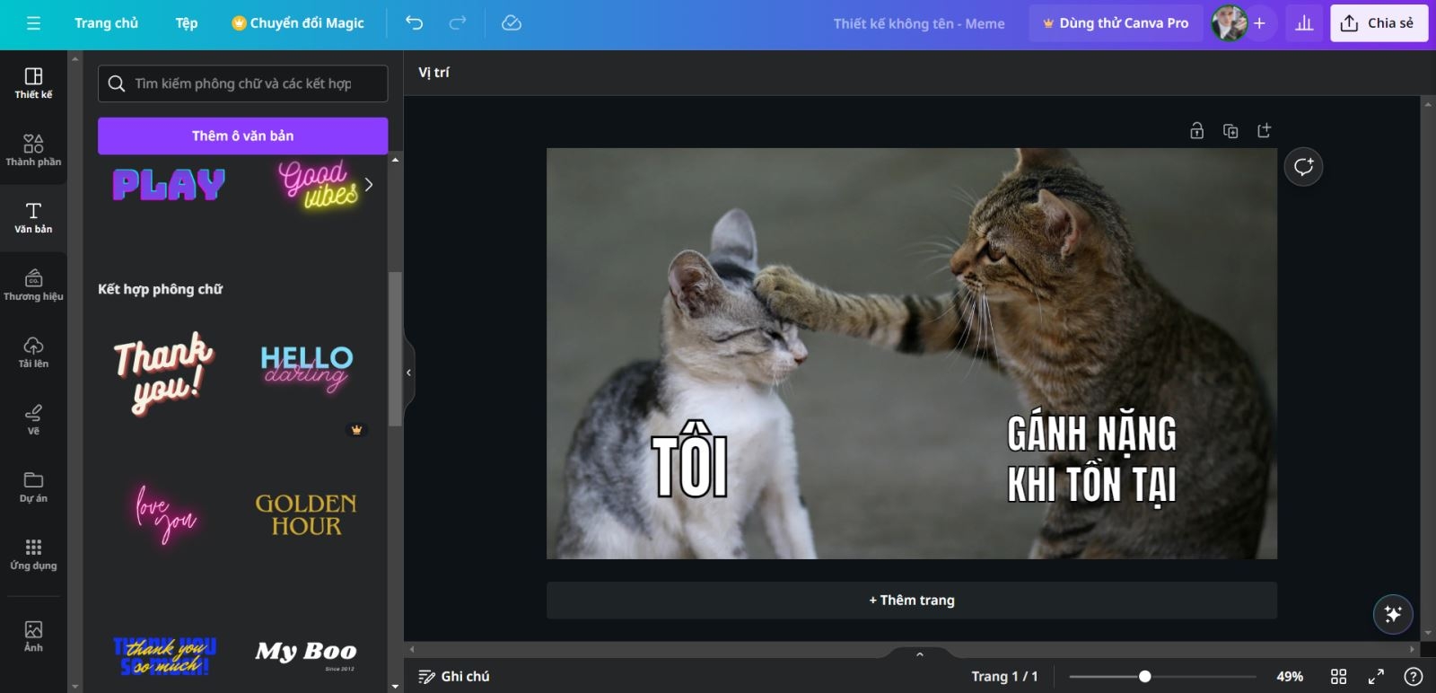Show next font style arrow
1436x693 pixels.
pyautogui.click(x=368, y=184)
